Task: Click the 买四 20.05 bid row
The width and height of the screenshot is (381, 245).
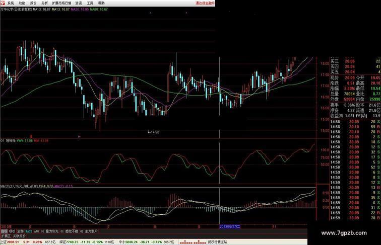Action: pyautogui.click(x=355, y=66)
